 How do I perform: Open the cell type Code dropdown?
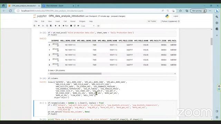88,26
